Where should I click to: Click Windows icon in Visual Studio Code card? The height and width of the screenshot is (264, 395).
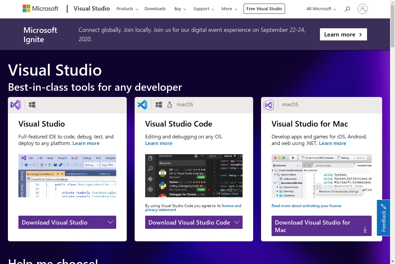click(x=159, y=105)
